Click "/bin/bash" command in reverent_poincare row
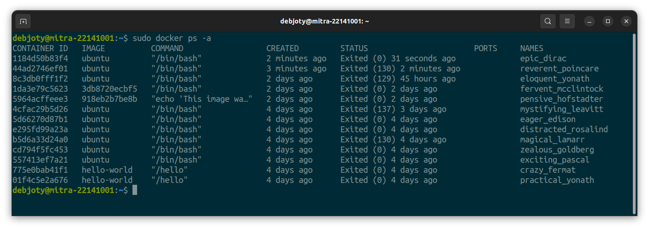649x229 pixels. 176,69
